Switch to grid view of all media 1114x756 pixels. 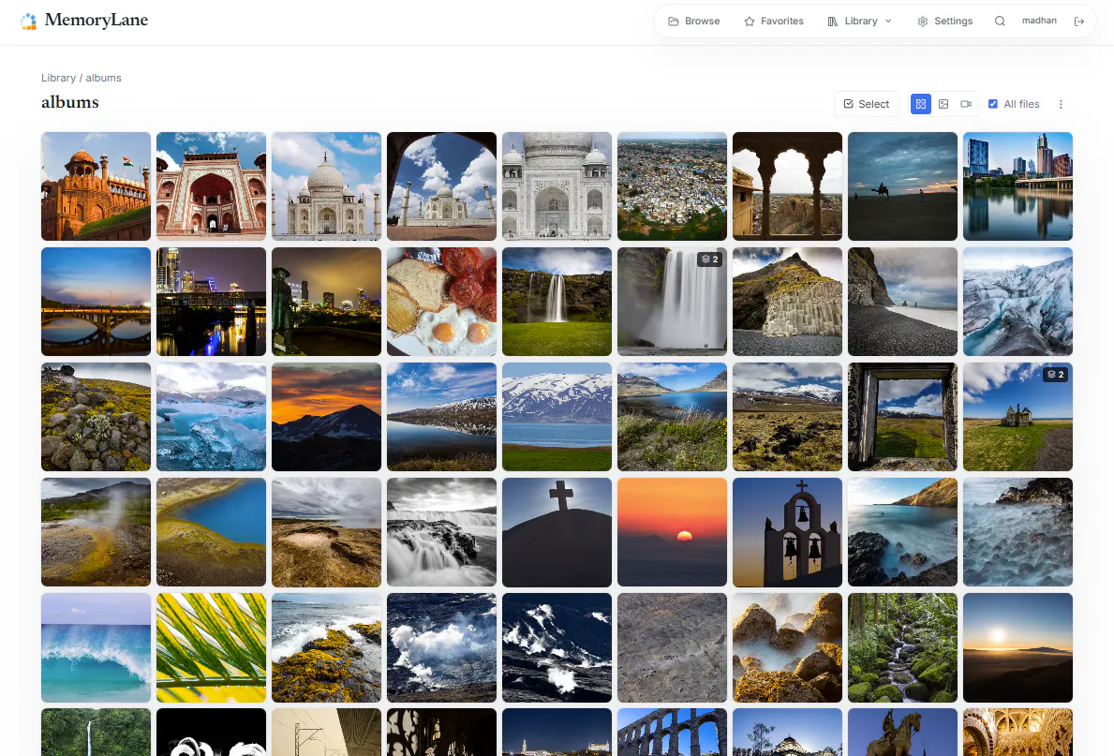tap(921, 104)
